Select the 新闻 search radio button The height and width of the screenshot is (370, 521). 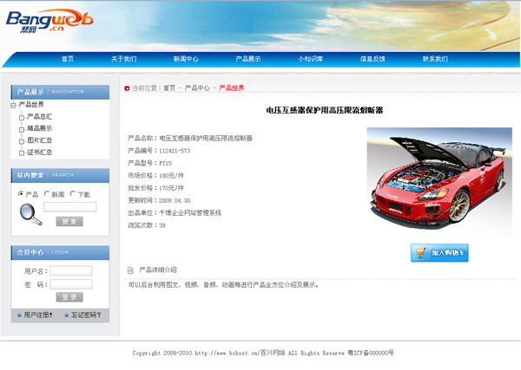coord(47,194)
